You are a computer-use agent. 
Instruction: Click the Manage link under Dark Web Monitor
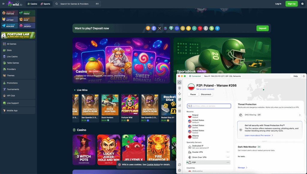click(x=242, y=167)
